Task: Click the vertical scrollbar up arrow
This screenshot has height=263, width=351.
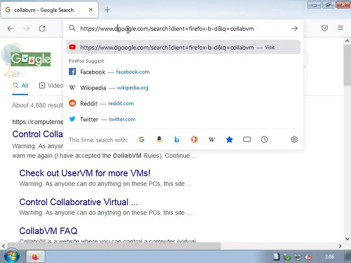Action: (347, 41)
